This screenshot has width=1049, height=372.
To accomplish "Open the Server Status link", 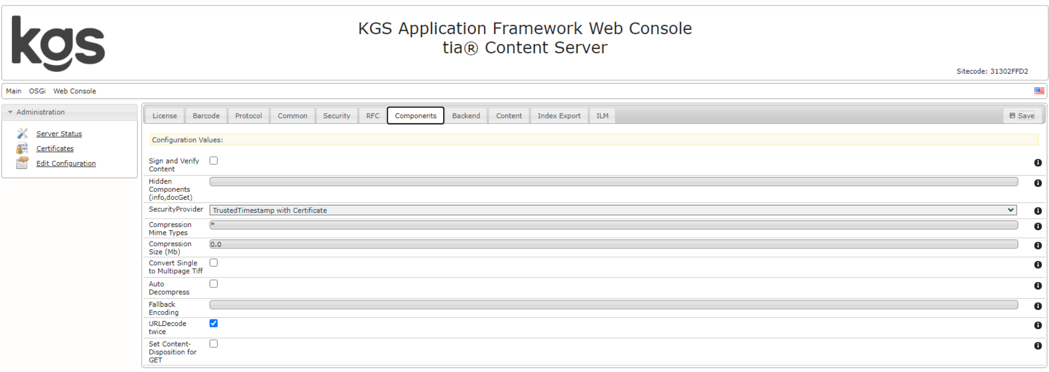I will pyautogui.click(x=59, y=134).
